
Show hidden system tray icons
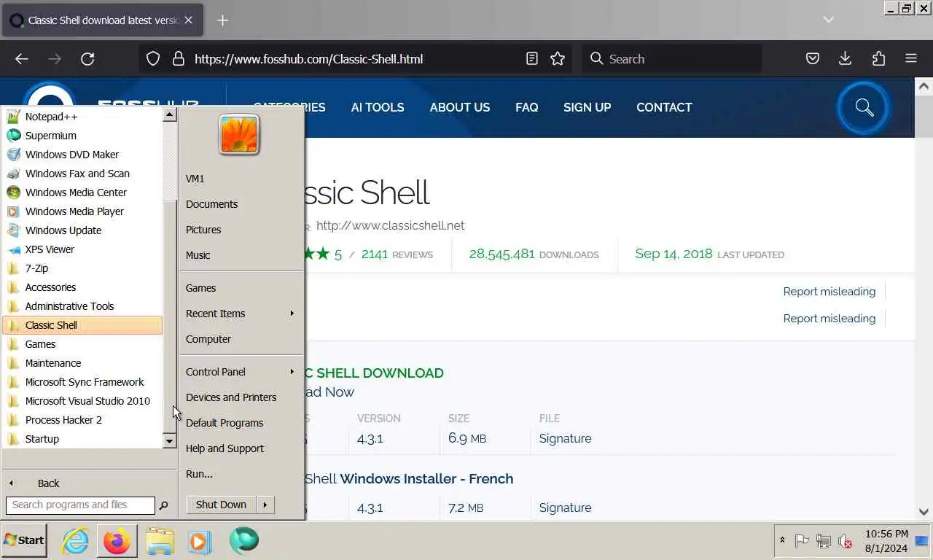[782, 540]
